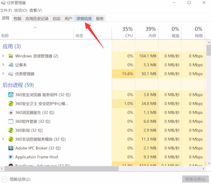Click the vertical scrollbar down arrow
The image size is (211, 185).
[x=209, y=163]
